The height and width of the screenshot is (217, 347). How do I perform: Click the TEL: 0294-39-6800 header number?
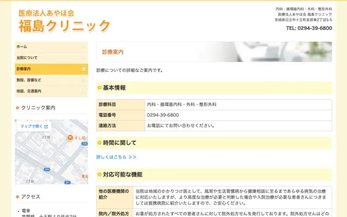[x=309, y=28]
